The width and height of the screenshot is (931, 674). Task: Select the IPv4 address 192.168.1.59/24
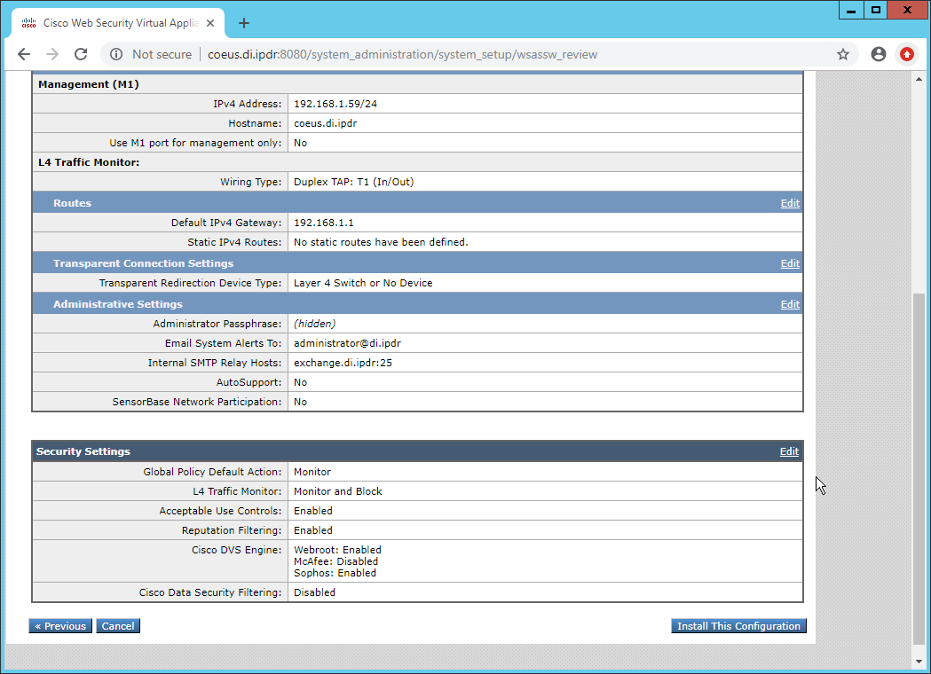pos(335,104)
